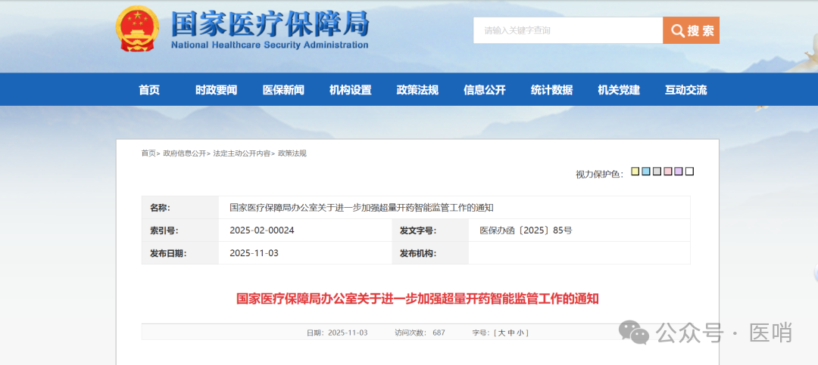Go to 时政要闻 in the nav bar

tap(216, 90)
